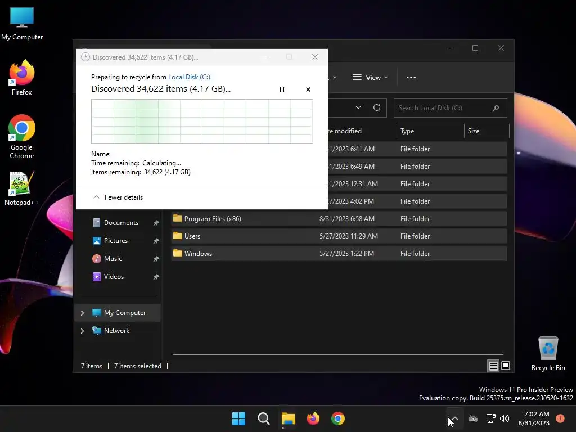The width and height of the screenshot is (576, 432).
Task: Show hidden system tray icons
Action: [454, 418]
